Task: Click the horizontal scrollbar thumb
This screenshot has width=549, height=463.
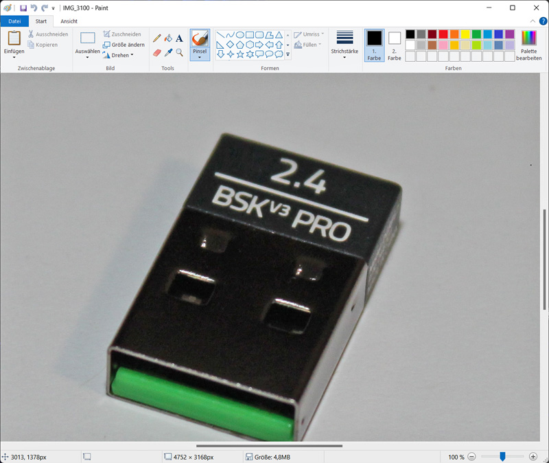Action: pos(269,446)
